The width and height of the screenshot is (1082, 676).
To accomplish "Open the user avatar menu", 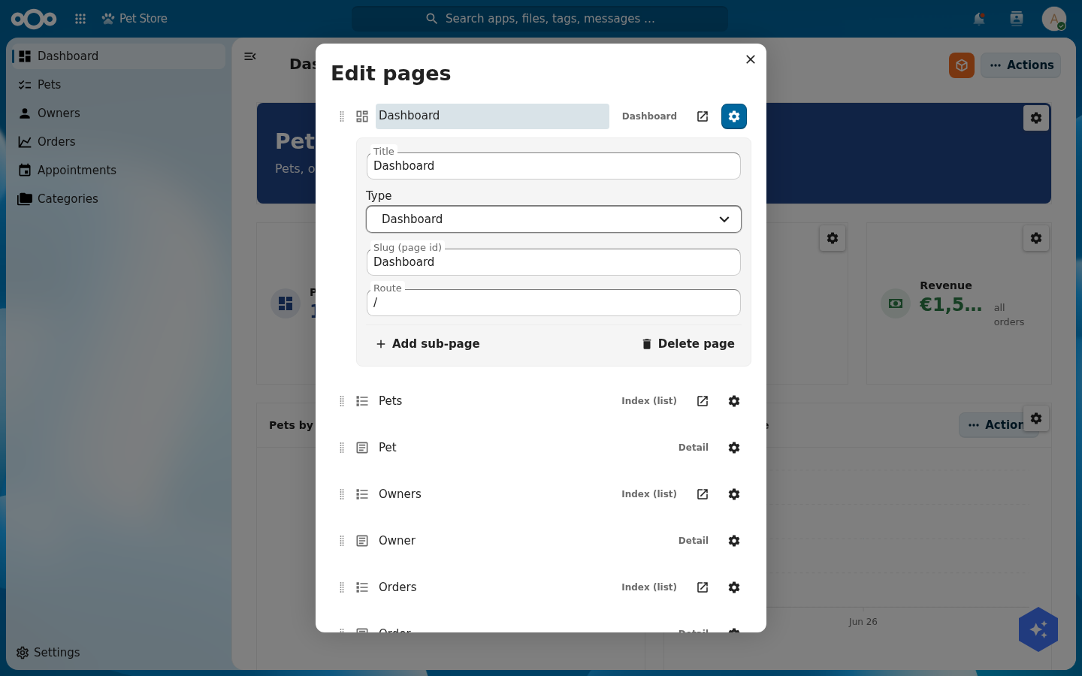I will tap(1054, 19).
